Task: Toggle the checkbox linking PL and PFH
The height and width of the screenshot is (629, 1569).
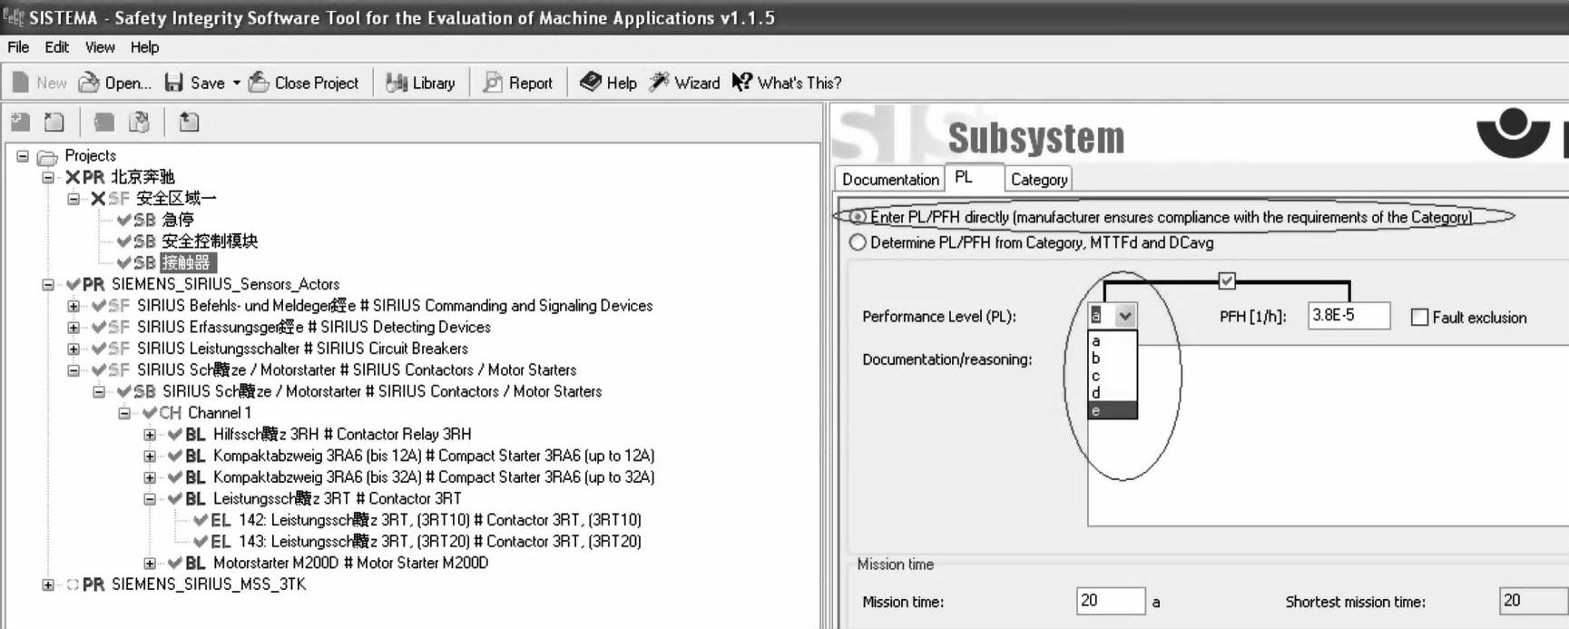Action: click(1227, 281)
